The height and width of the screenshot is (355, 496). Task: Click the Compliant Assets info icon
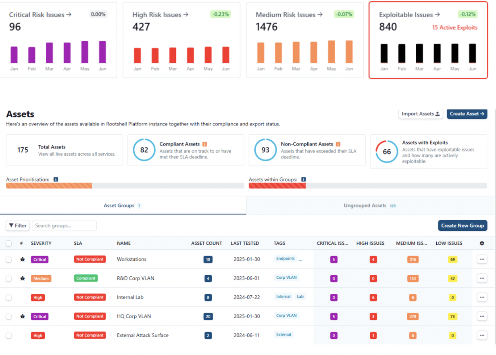[205, 144]
